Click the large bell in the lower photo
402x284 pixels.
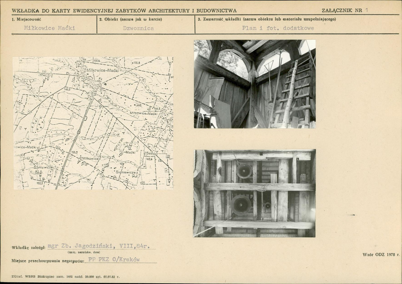click(x=240, y=205)
